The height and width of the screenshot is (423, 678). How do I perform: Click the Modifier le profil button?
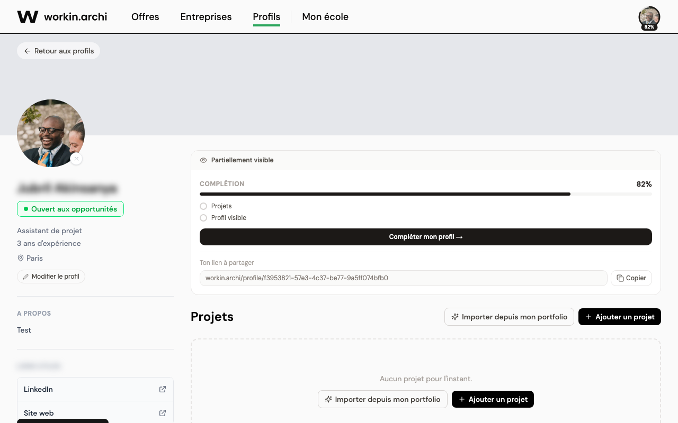[51, 277]
